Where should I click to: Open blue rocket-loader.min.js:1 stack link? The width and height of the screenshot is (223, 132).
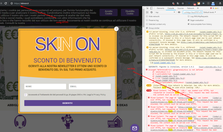164,63
